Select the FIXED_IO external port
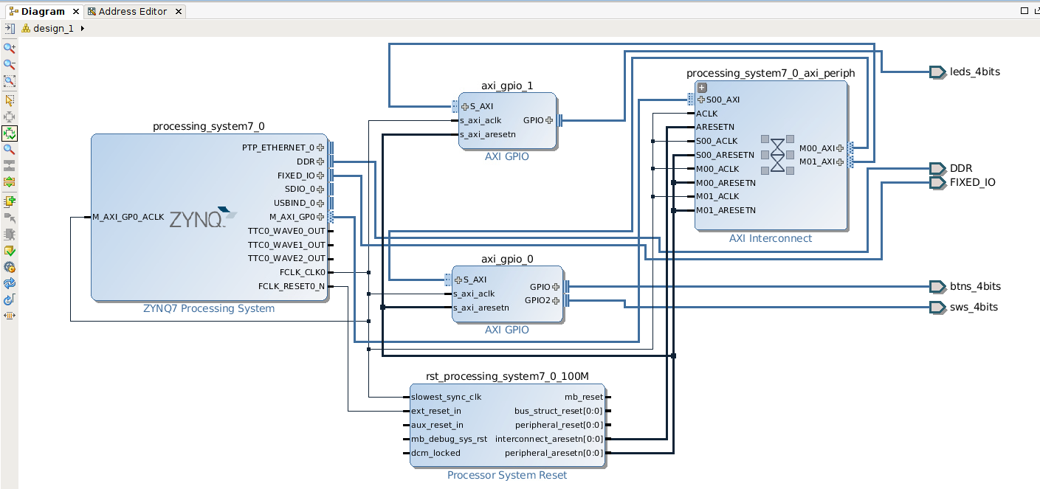1040x489 pixels. (937, 182)
